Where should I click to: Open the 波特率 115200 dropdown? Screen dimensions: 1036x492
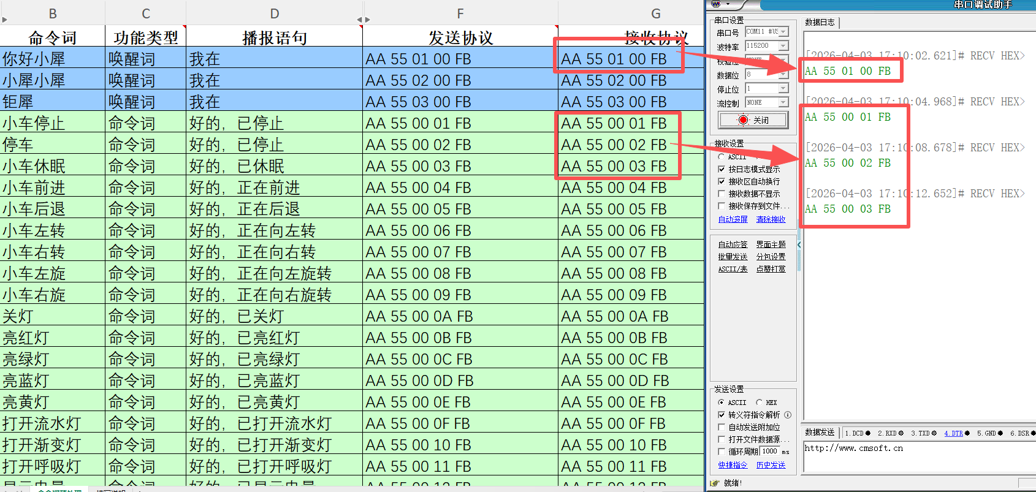point(783,46)
